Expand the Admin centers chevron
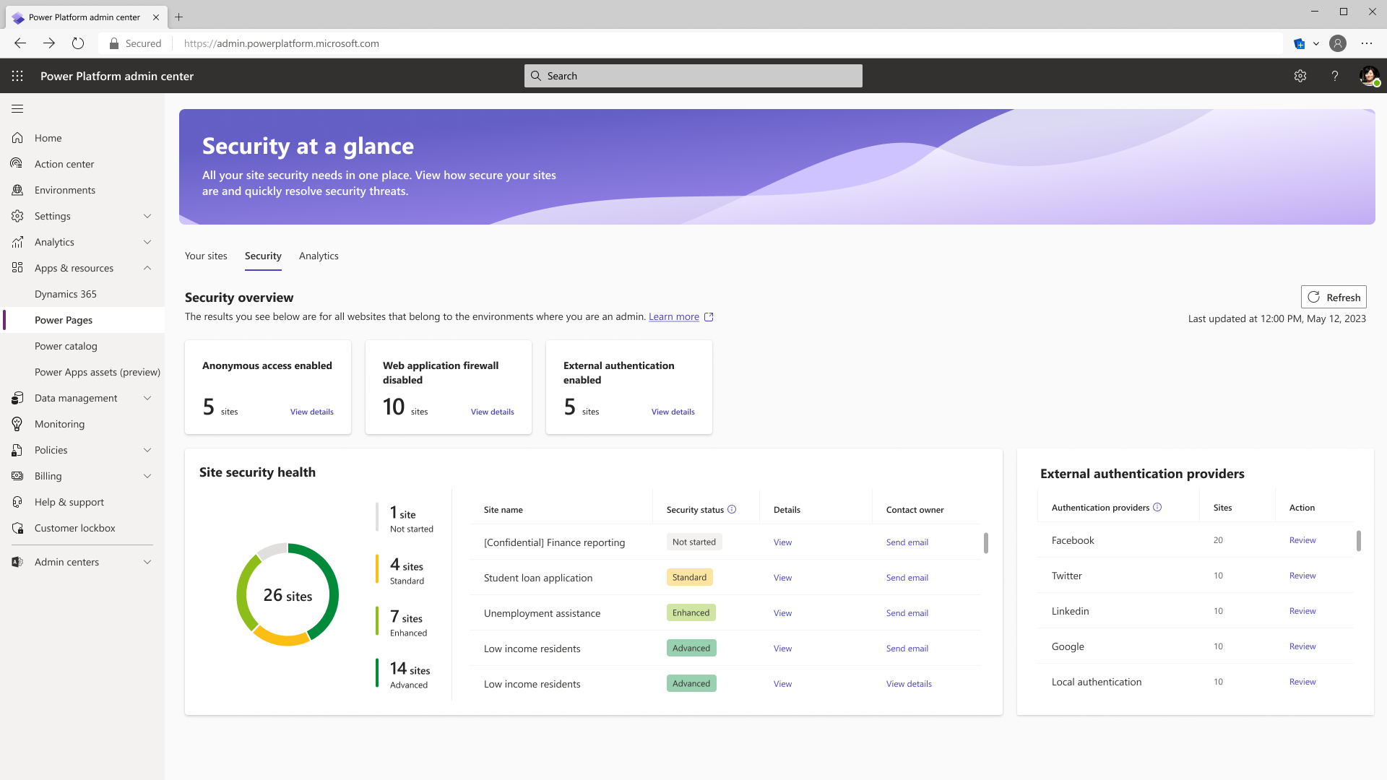The width and height of the screenshot is (1387, 780). point(147,562)
